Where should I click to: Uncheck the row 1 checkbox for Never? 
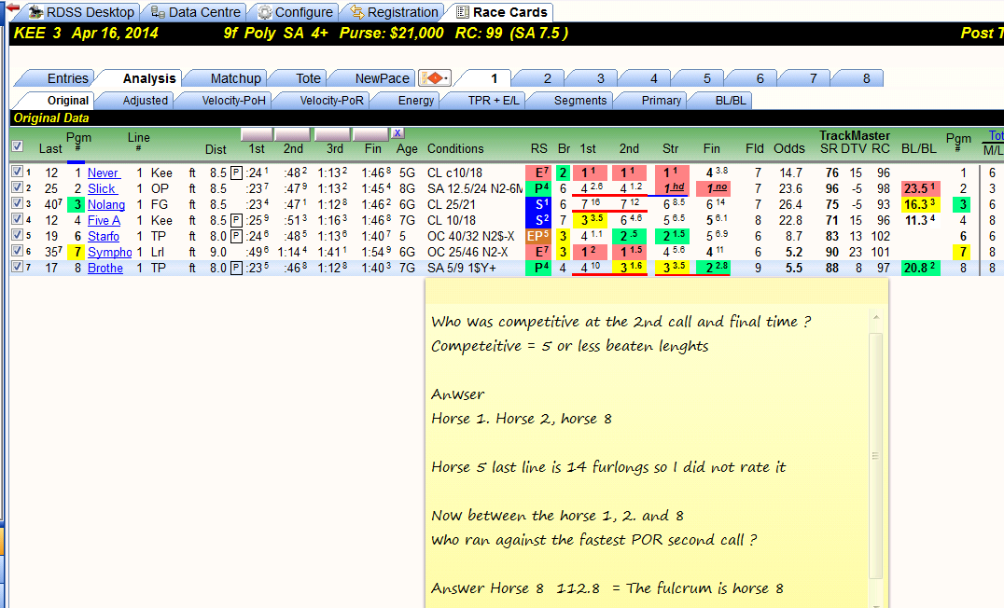[x=18, y=172]
